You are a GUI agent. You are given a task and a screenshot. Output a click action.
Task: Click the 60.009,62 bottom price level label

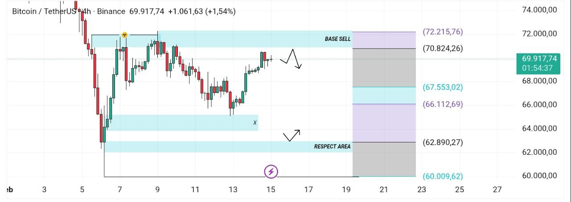click(443, 176)
